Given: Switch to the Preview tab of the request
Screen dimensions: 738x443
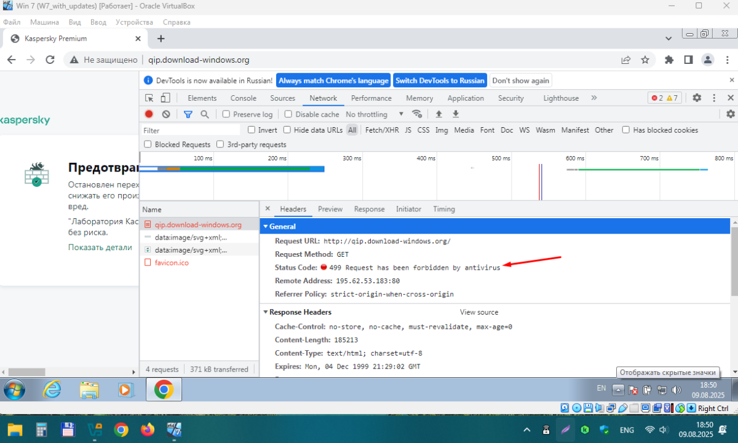Looking at the screenshot, I should click(330, 209).
